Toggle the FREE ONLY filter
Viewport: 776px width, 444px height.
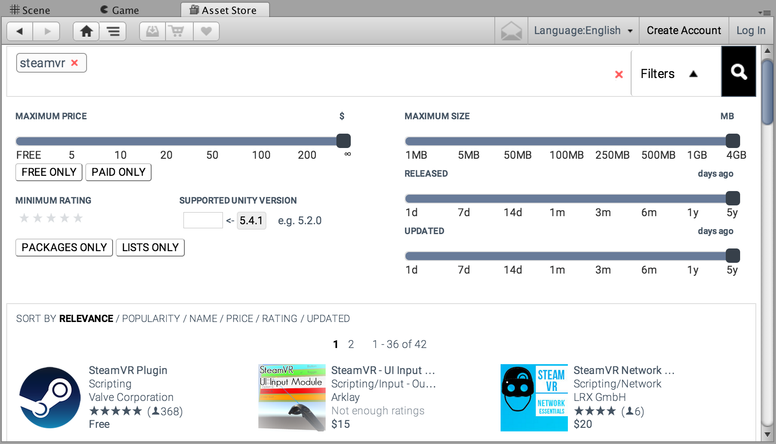click(x=49, y=172)
